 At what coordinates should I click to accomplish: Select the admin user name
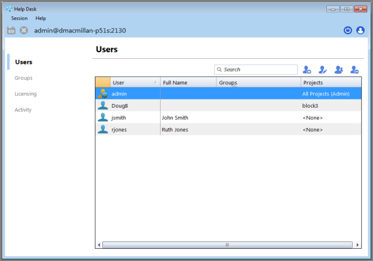pyautogui.click(x=119, y=94)
